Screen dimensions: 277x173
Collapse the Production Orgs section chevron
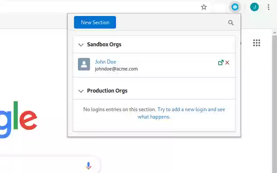[81, 91]
